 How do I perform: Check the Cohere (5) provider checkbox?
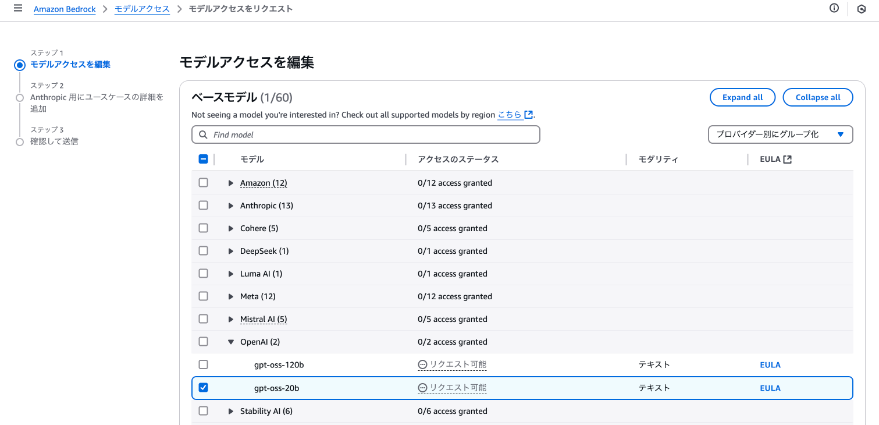(x=203, y=228)
